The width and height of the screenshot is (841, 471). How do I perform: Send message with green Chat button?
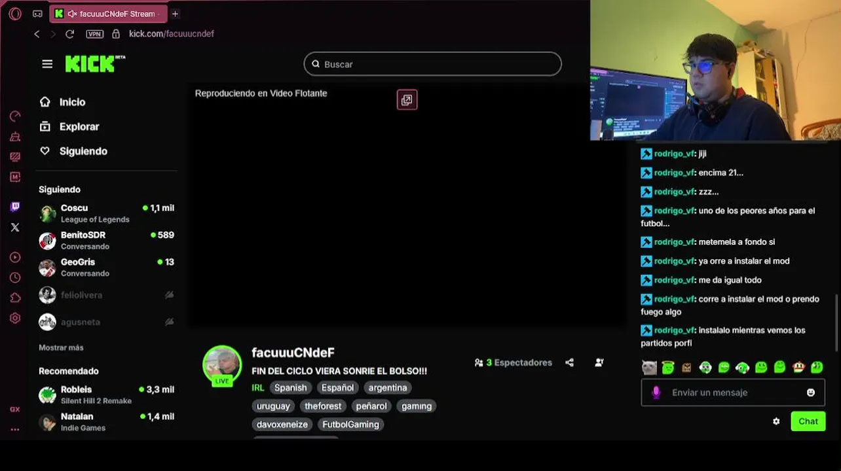pyautogui.click(x=808, y=421)
